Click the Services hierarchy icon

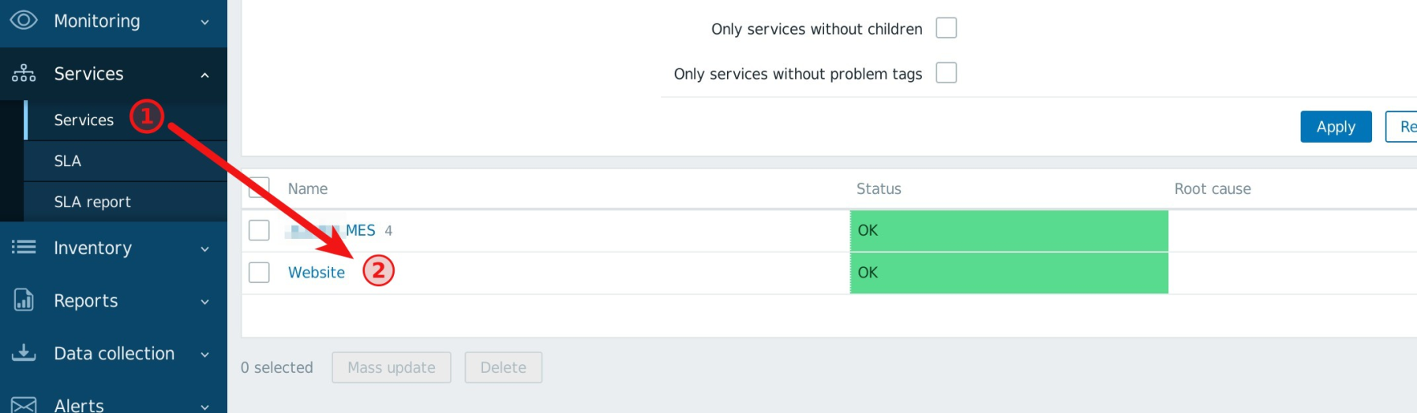point(24,73)
